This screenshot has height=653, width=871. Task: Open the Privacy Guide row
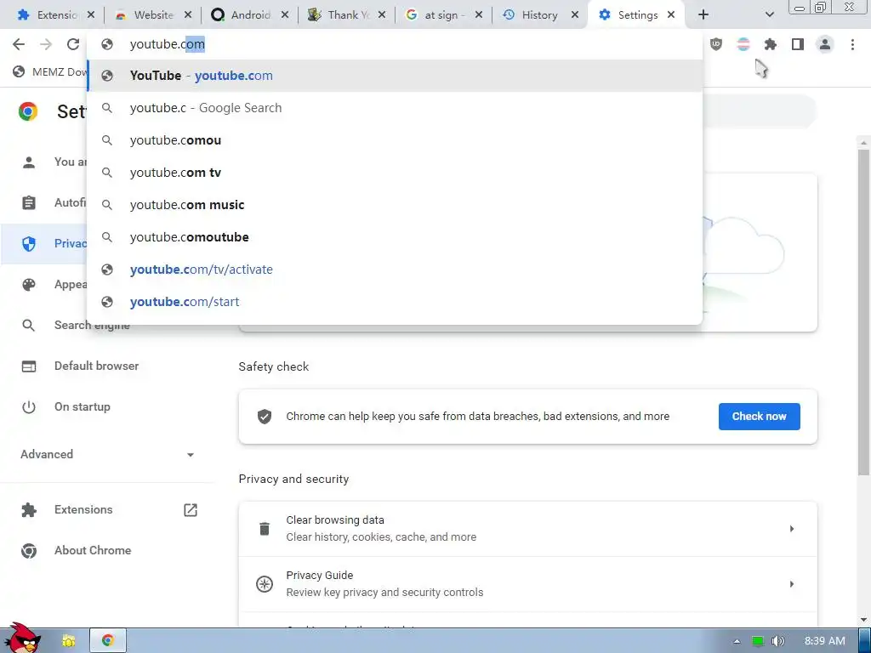pos(527,584)
